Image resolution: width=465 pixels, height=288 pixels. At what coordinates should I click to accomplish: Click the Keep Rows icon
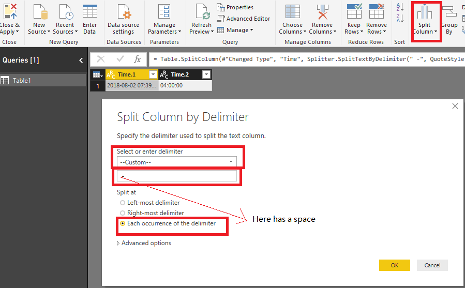pyautogui.click(x=354, y=11)
